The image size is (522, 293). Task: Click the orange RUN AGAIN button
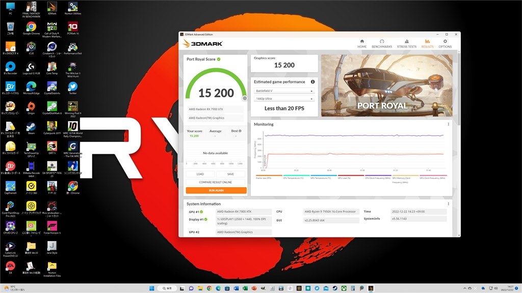216,190
